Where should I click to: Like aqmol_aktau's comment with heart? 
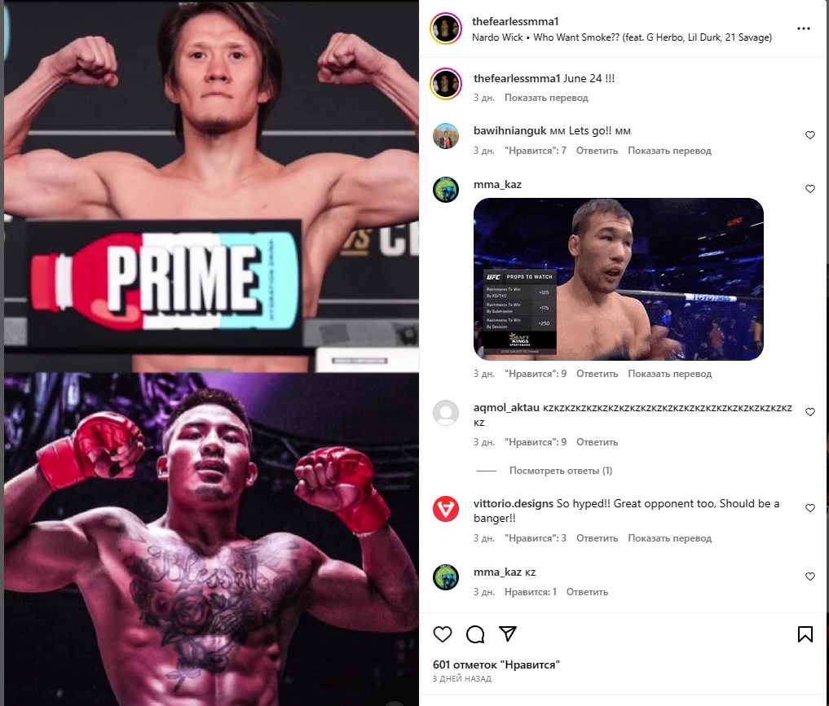point(809,412)
